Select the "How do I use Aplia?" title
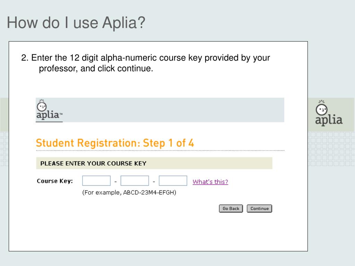This screenshot has width=355, height=266. pos(76,23)
